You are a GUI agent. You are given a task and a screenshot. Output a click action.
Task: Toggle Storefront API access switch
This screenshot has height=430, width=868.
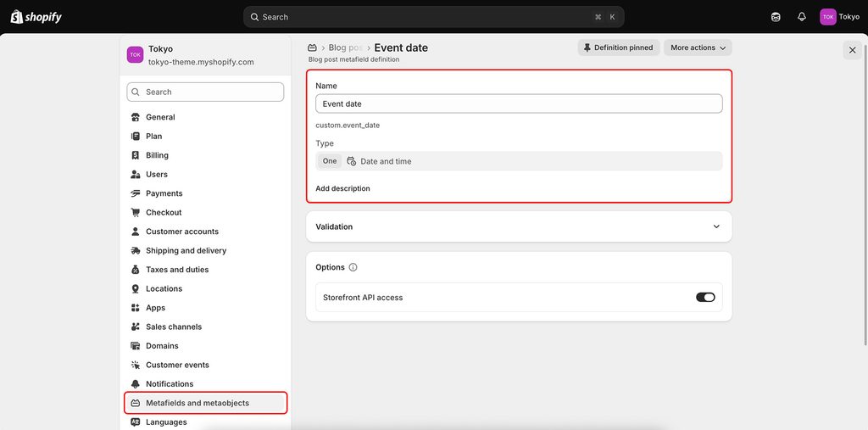pos(705,298)
